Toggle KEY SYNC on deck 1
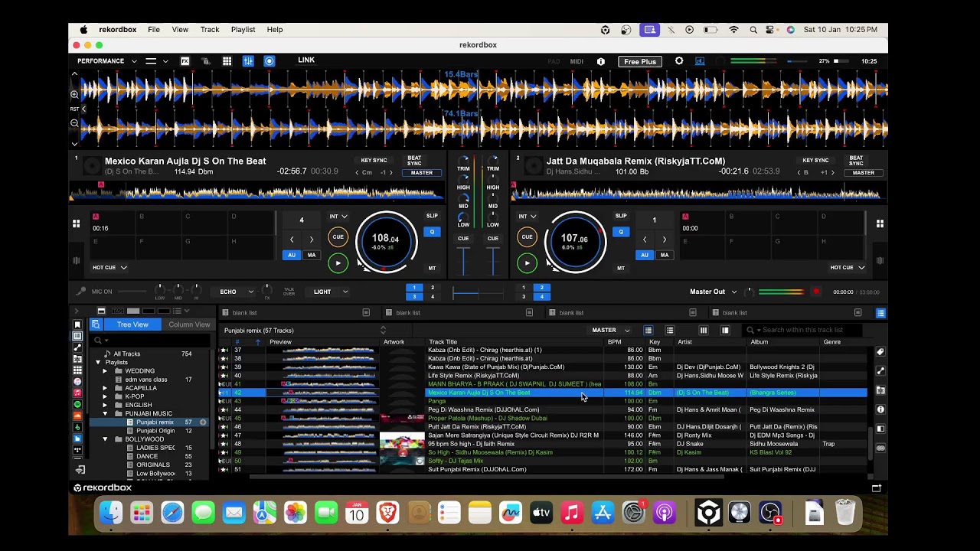This screenshot has height=551, width=980. pyautogui.click(x=374, y=161)
